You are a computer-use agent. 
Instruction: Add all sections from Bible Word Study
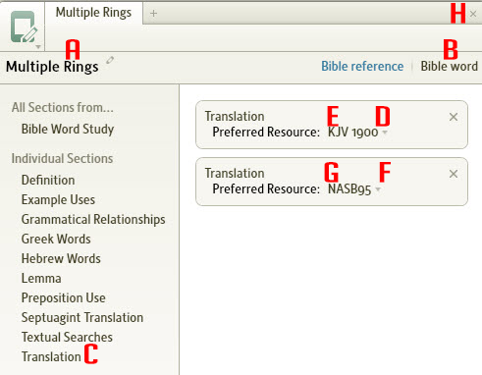68,129
